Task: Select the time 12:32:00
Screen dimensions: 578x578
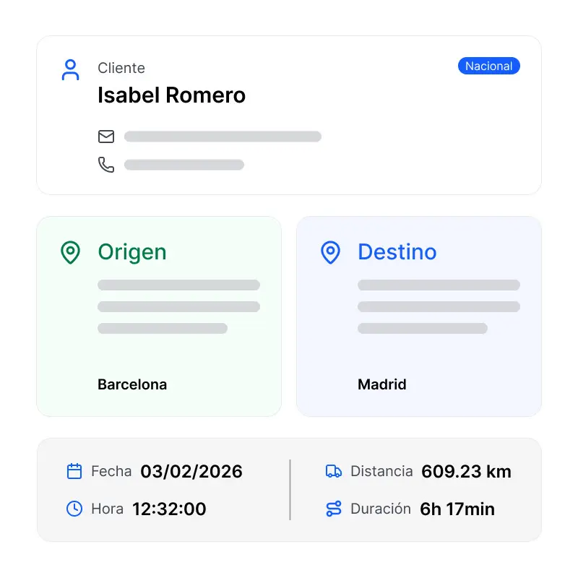Action: point(169,509)
